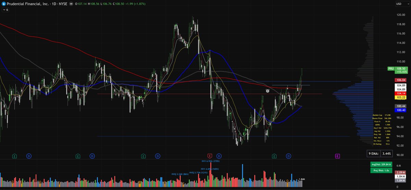Click the HVY 4.69M (165%) volume label
Viewport: 411px width, 190px height.
point(210,169)
